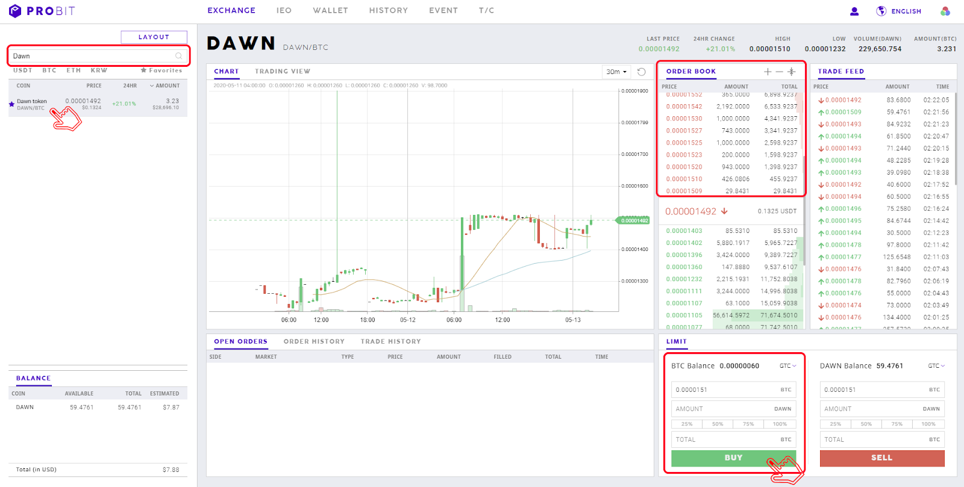Click the 0.00001509 ask price in order book
The height and width of the screenshot is (487, 964).
click(684, 191)
